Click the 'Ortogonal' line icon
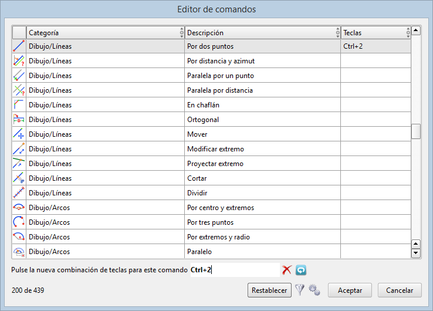Image resolution: width=433 pixels, height=311 pixels. coord(19,119)
